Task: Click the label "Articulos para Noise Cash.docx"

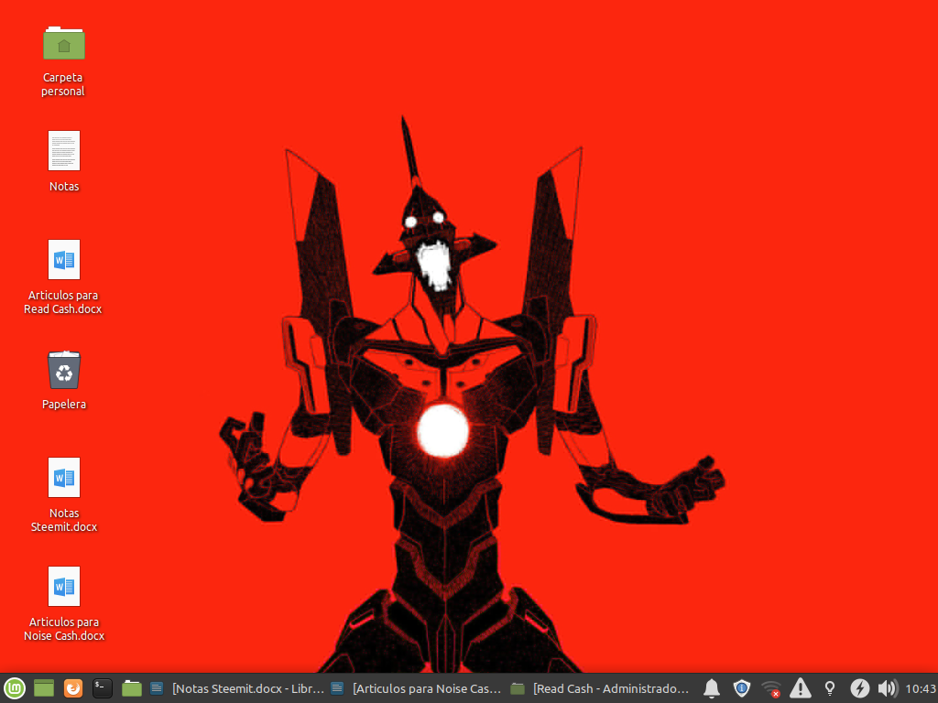Action: (64, 629)
